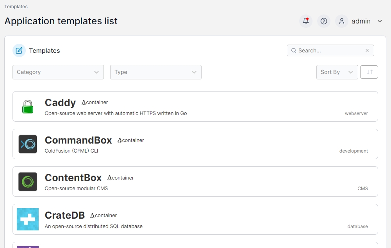Open the CrateDB template title

[x=64, y=215]
